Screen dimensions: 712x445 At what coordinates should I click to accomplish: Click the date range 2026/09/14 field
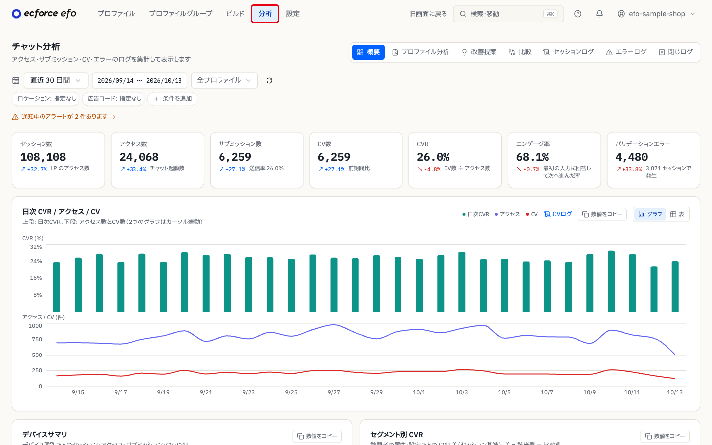(139, 80)
